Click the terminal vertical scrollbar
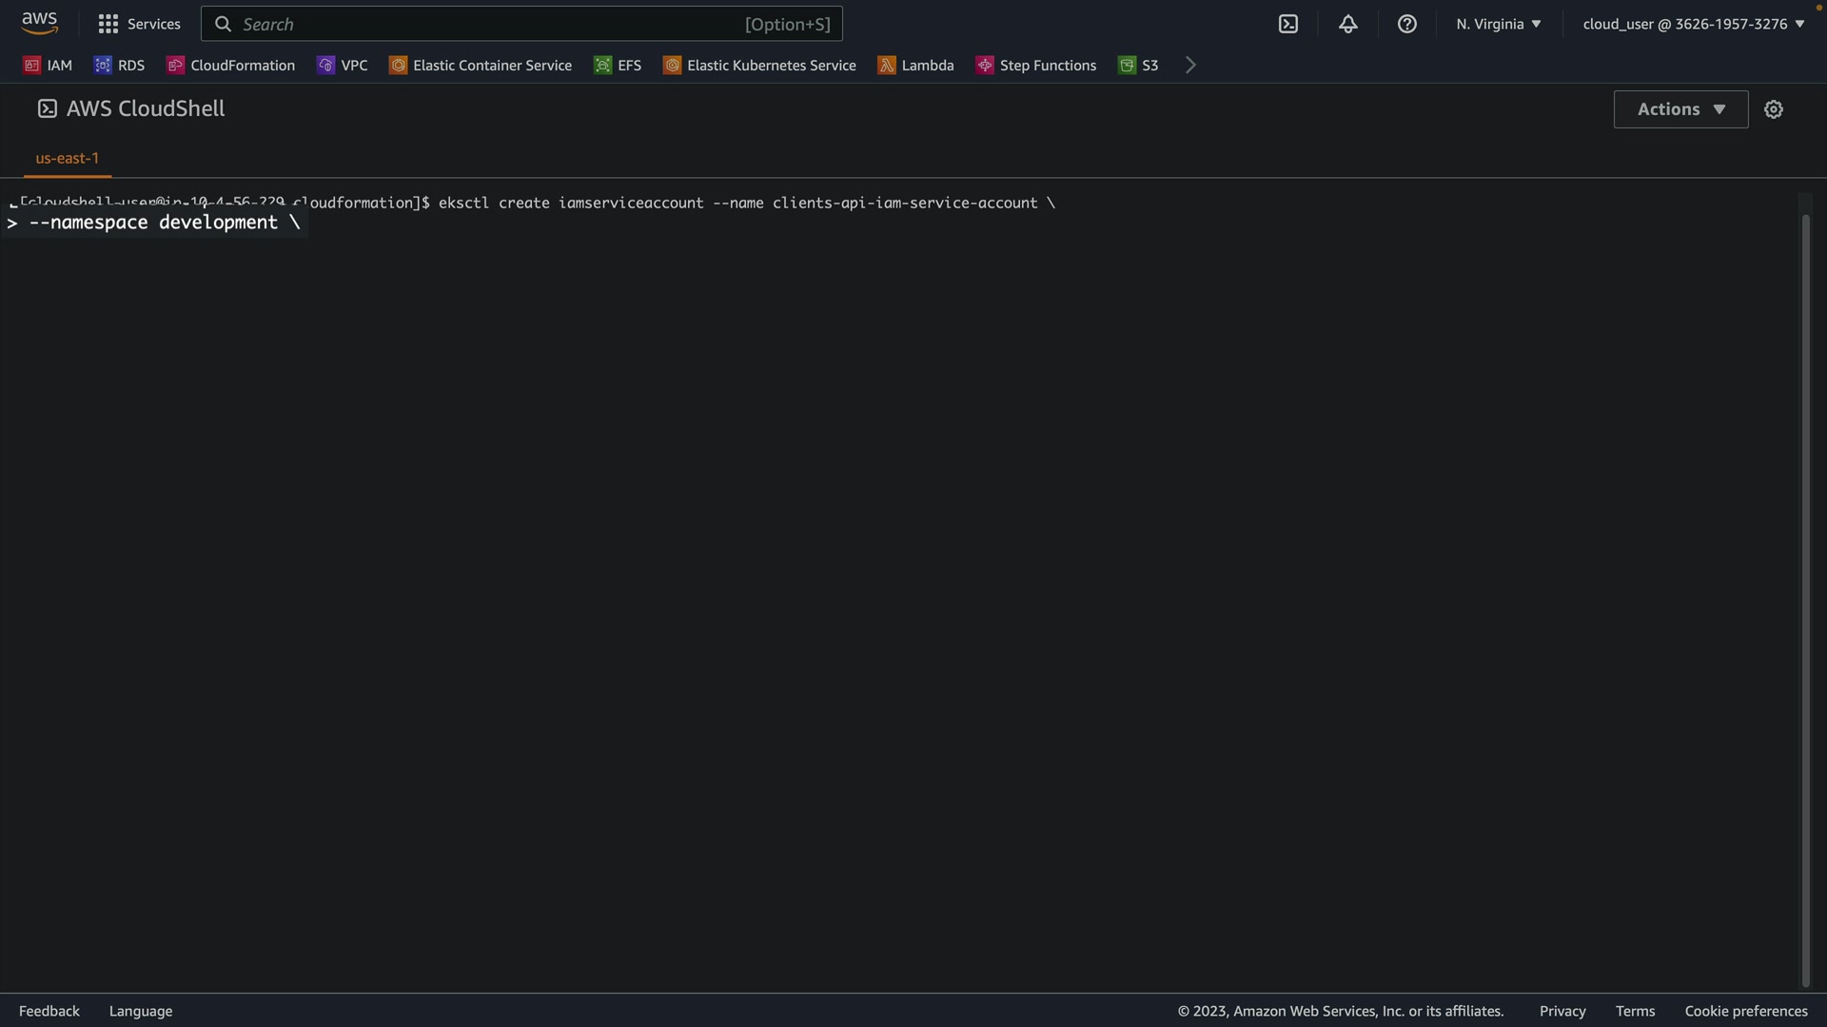This screenshot has height=1027, width=1827. (x=1805, y=599)
